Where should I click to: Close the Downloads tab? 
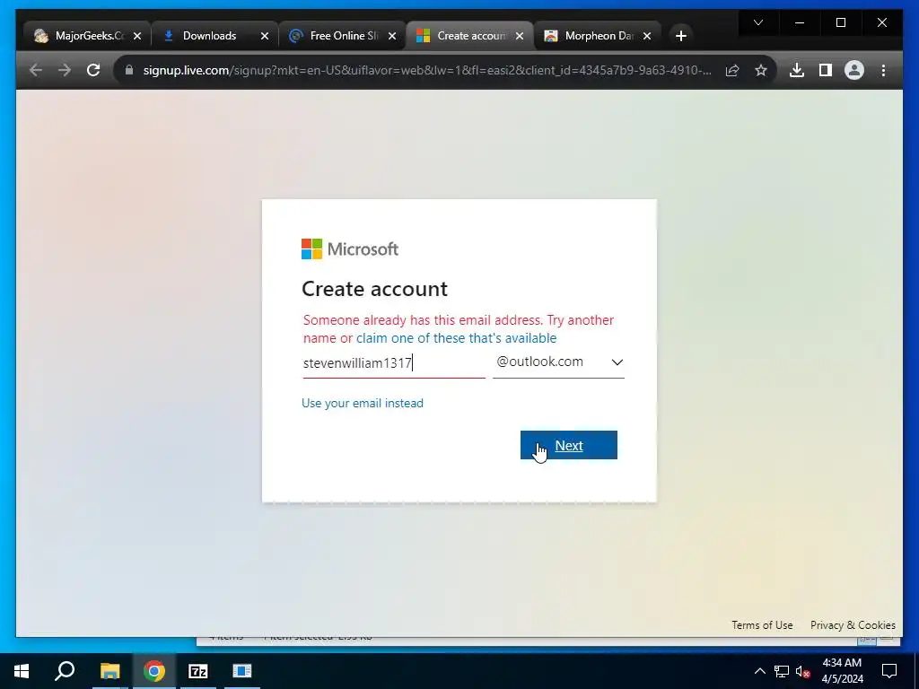[x=265, y=36]
